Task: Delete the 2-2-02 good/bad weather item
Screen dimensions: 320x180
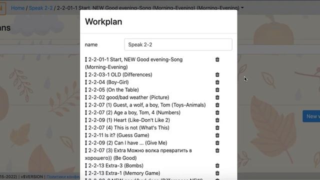Action: click(x=217, y=97)
